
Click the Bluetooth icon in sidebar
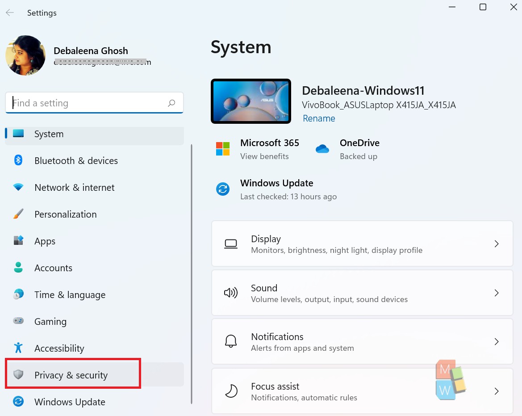point(18,160)
